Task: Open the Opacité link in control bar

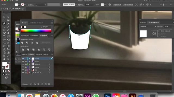Action: tap(81, 5)
